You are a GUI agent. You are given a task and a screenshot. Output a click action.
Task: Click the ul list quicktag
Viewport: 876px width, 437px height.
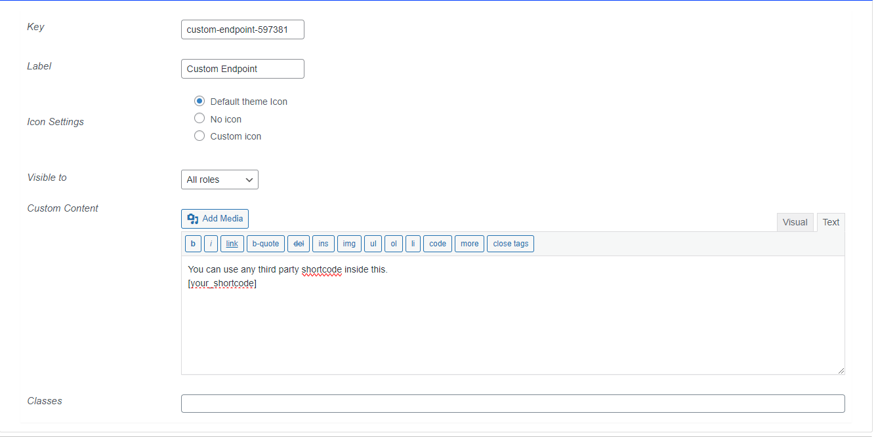point(373,244)
